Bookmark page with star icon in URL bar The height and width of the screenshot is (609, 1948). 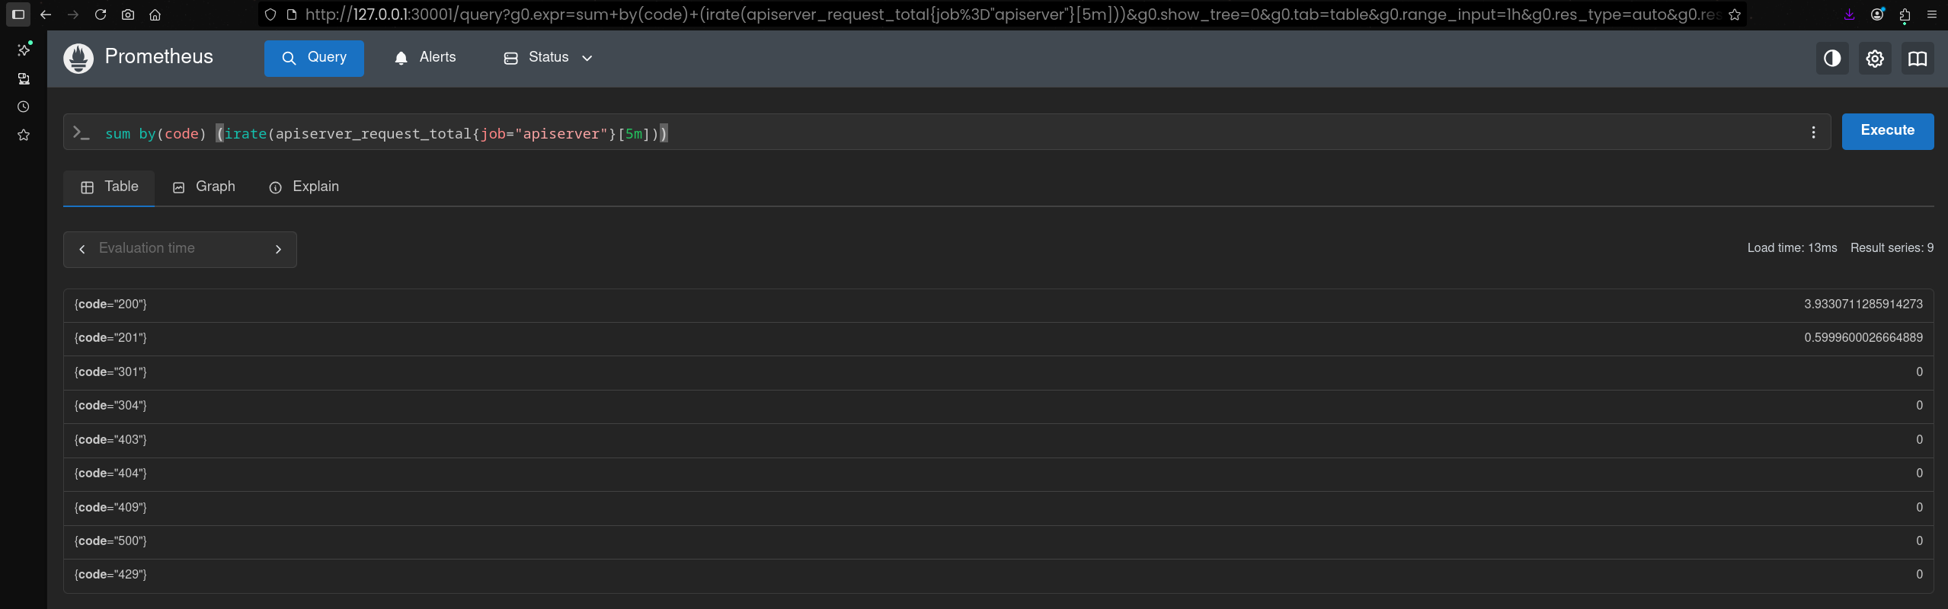tap(1735, 14)
